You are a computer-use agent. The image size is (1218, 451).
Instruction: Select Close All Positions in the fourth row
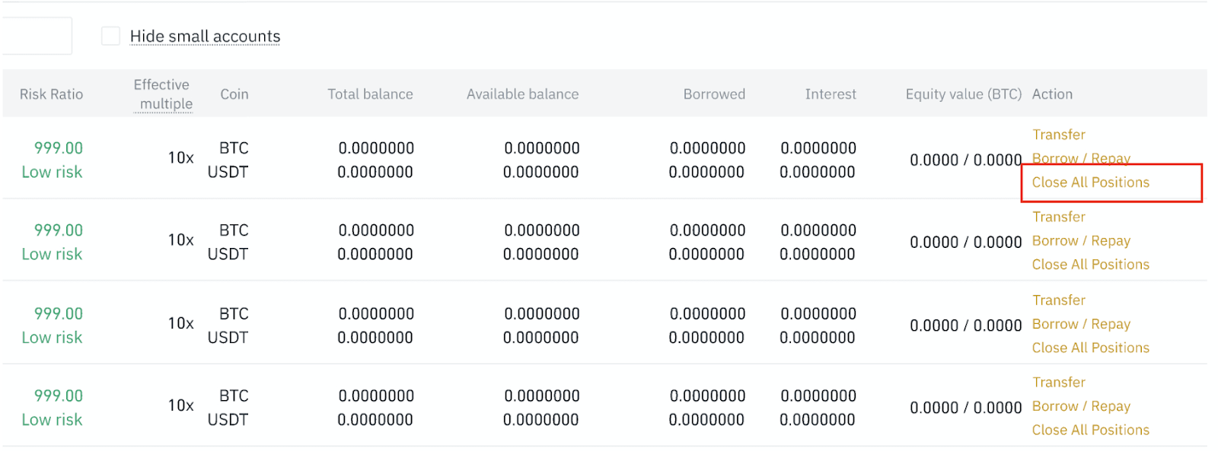[1090, 430]
